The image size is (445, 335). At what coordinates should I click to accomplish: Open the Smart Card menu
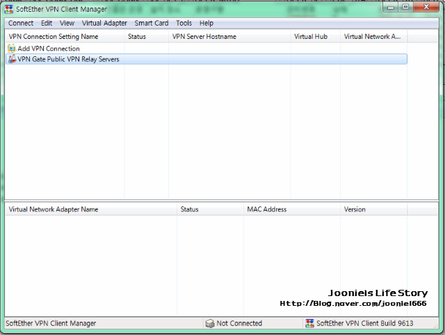point(152,23)
